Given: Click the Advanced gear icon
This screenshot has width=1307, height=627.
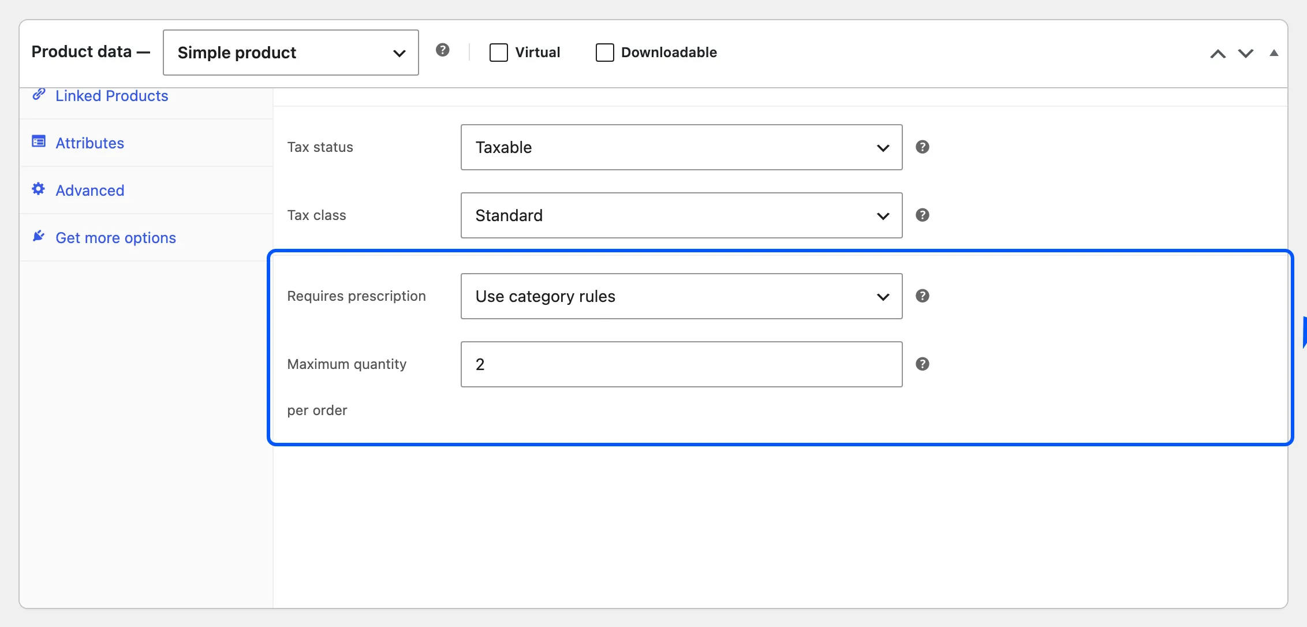Looking at the screenshot, I should [x=39, y=189].
